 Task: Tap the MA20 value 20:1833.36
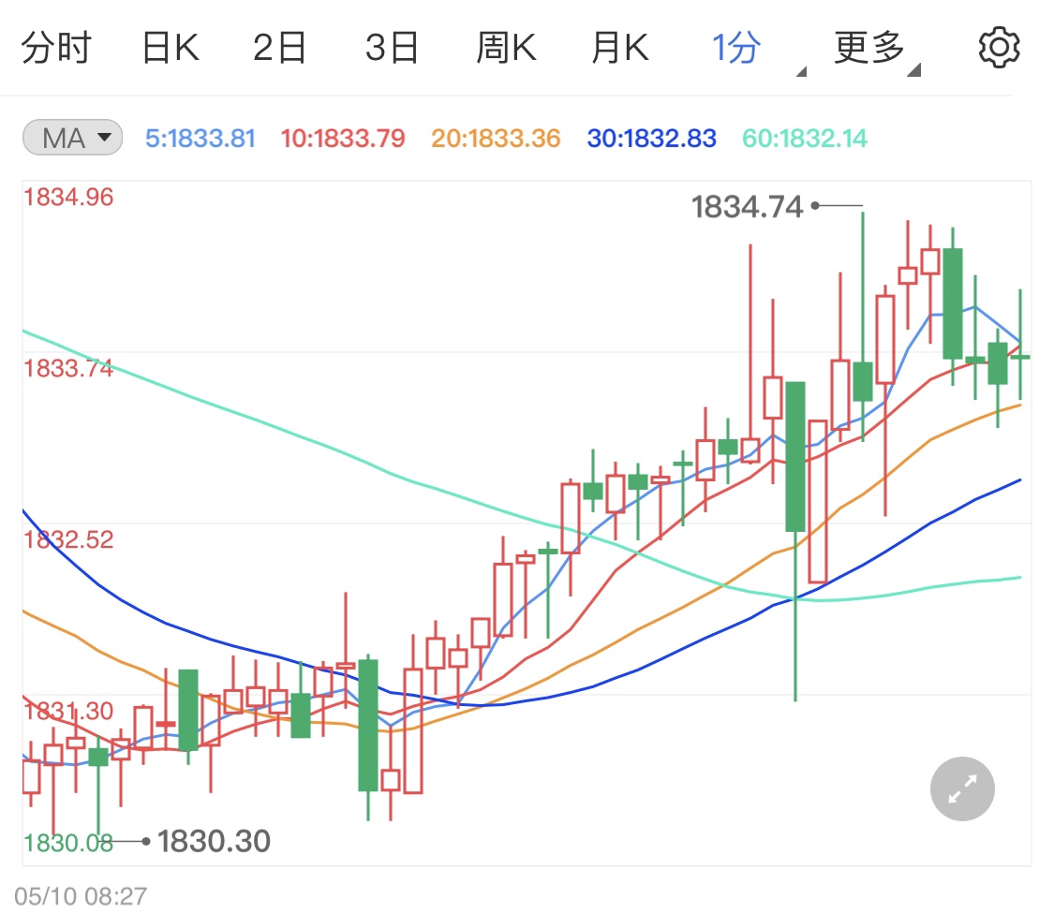click(496, 139)
